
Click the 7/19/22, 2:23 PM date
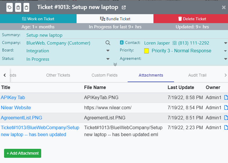[185, 127]
